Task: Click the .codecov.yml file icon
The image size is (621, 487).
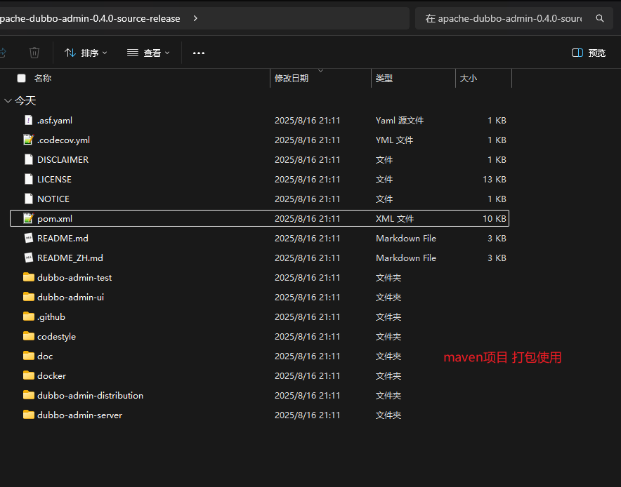Action: click(x=29, y=140)
